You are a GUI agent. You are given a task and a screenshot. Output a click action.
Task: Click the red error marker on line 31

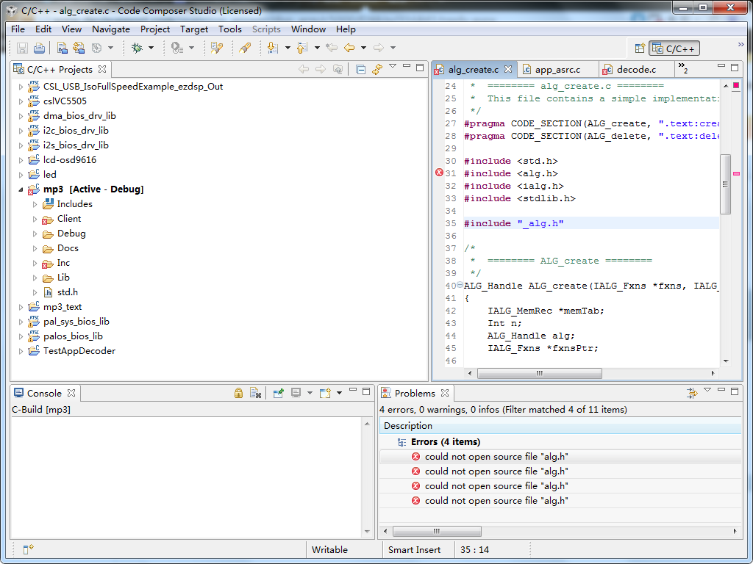440,173
